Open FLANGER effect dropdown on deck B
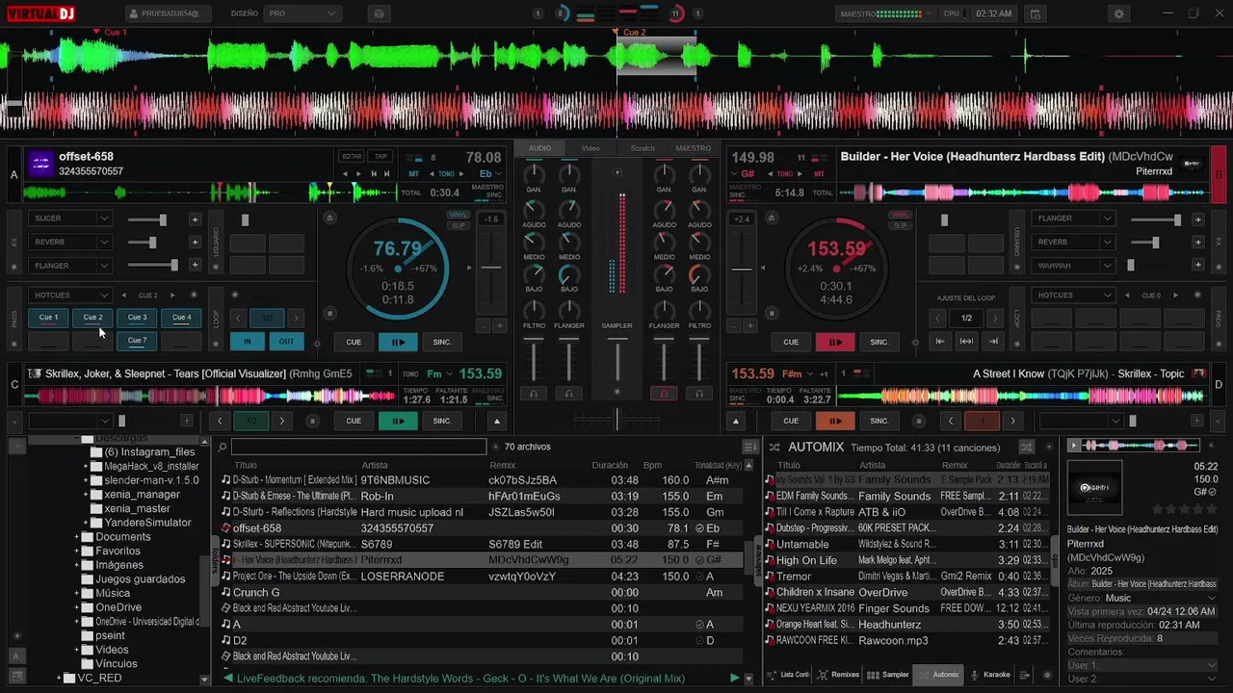The width and height of the screenshot is (1233, 693). coord(1073,218)
